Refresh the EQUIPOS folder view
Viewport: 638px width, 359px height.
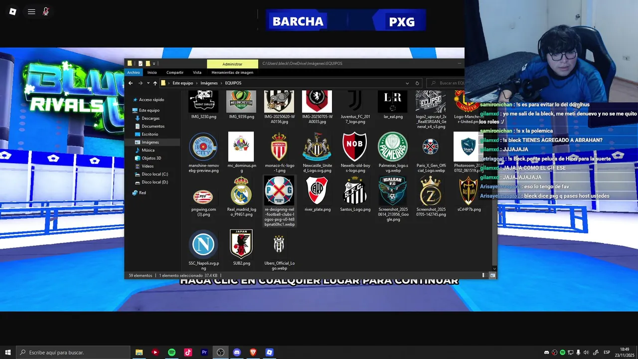point(417,83)
